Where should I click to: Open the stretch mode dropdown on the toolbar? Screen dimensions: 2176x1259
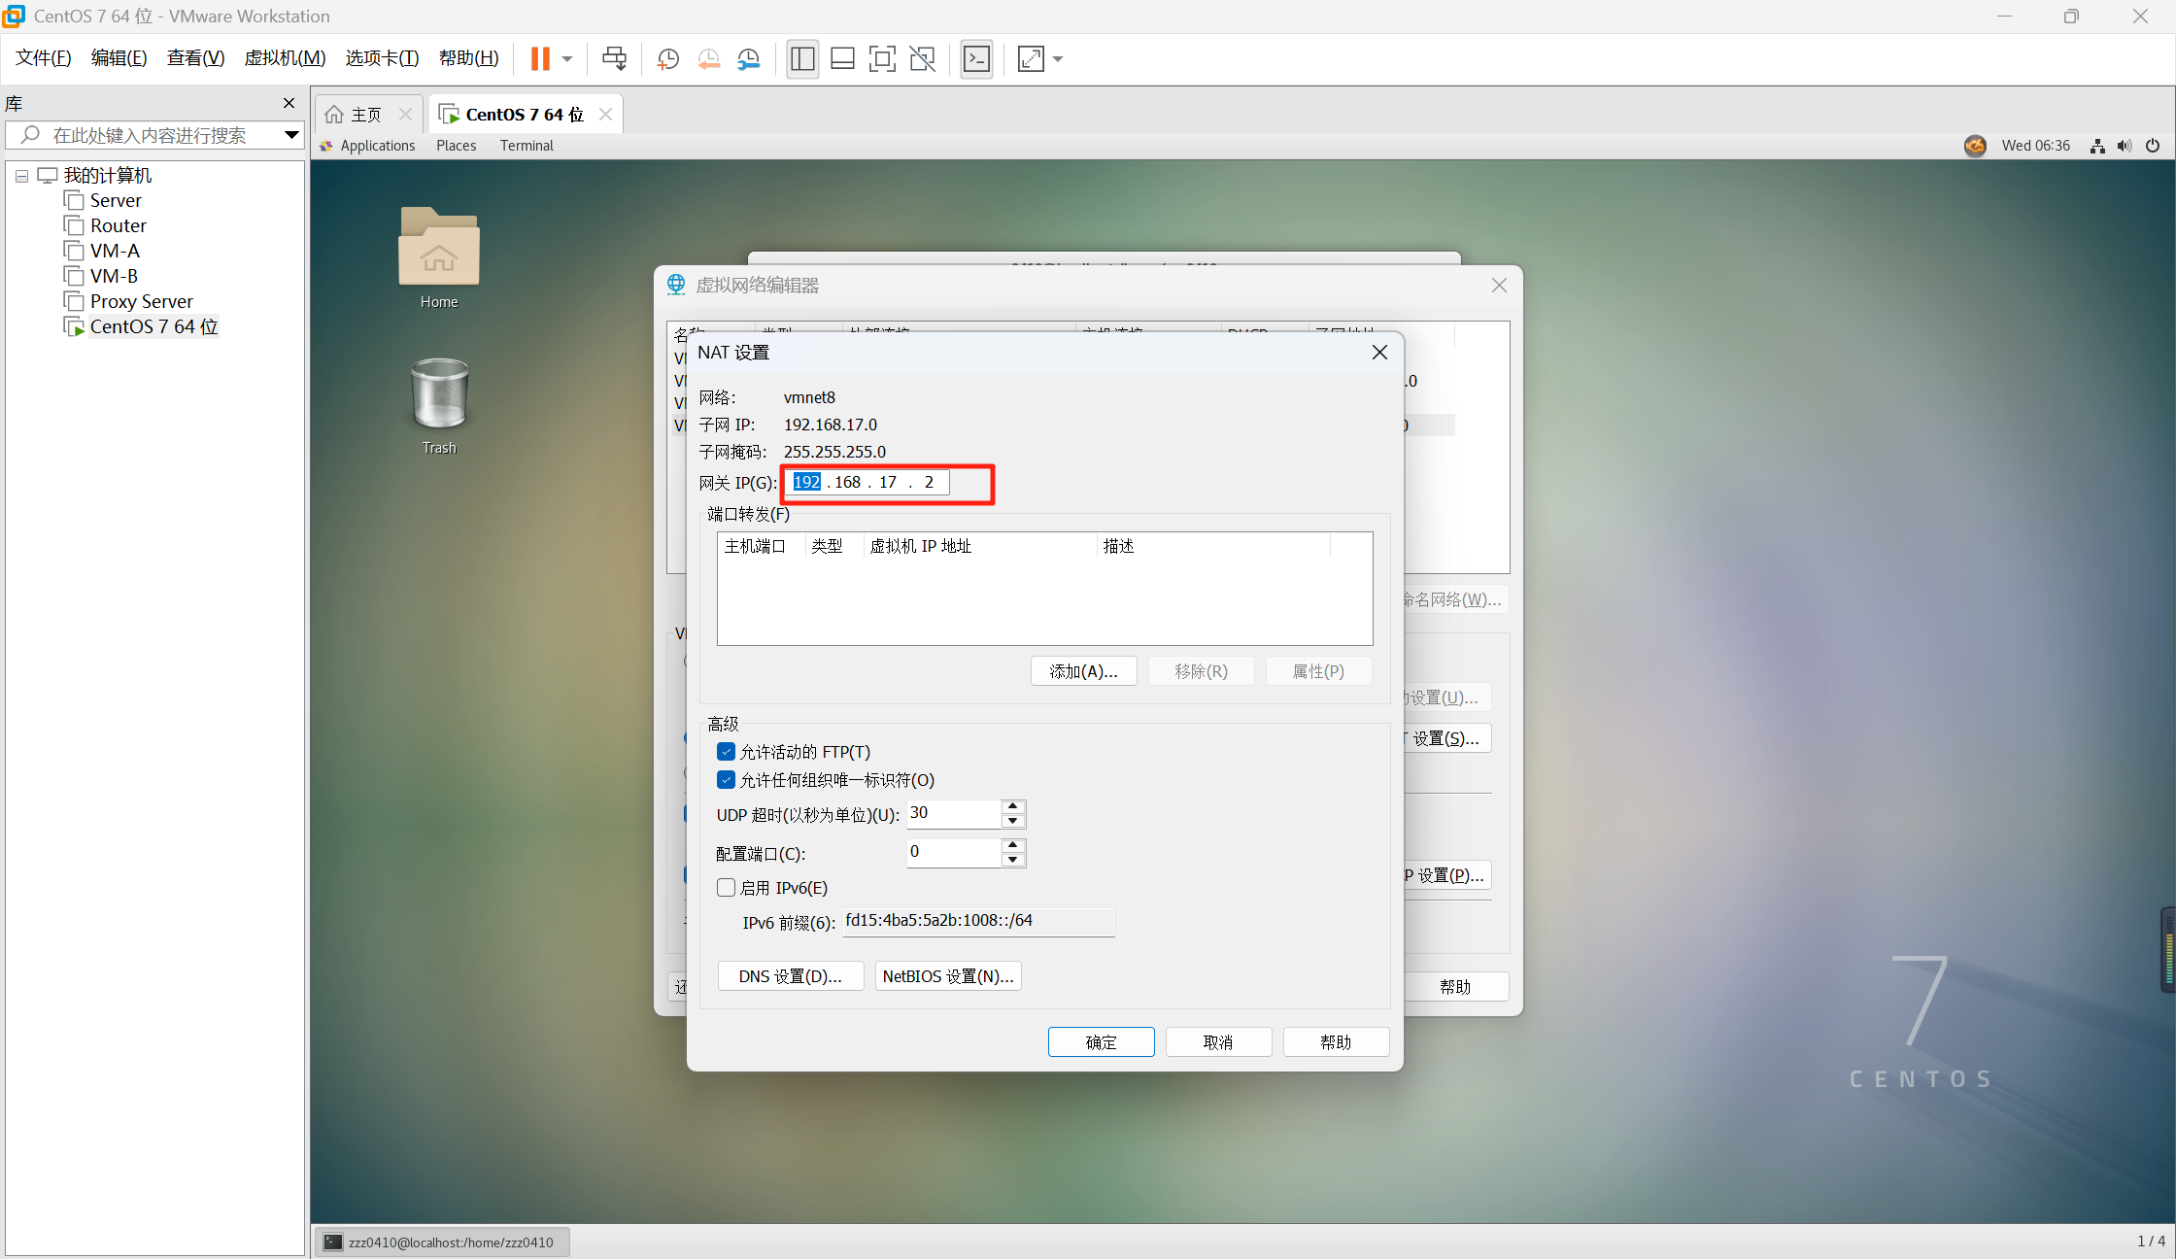(1058, 58)
